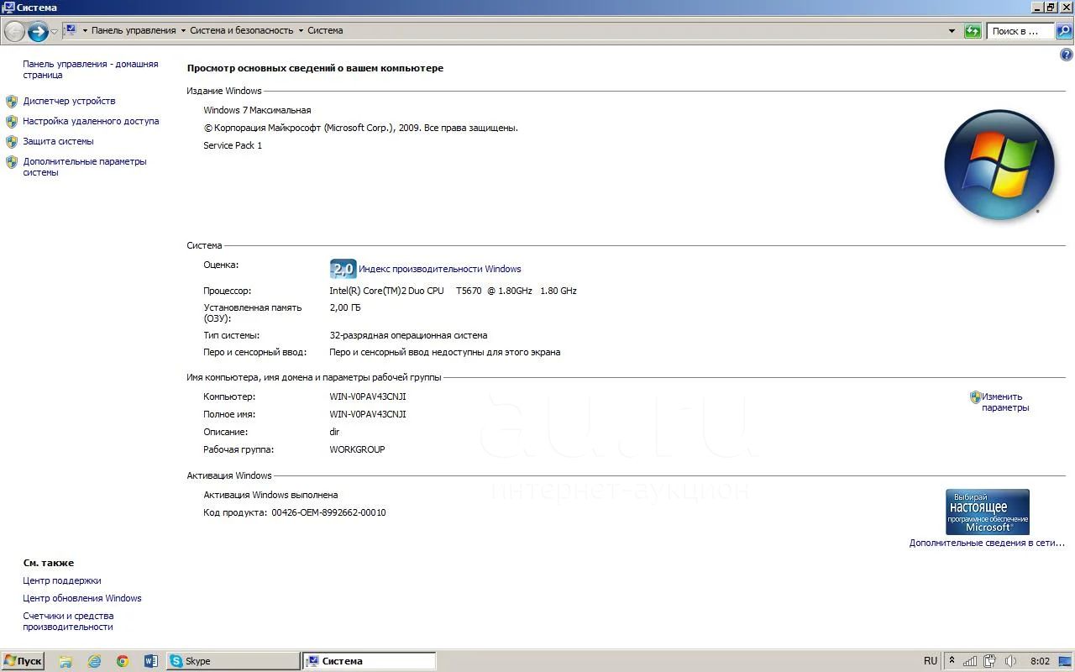Viewport: 1075px width, 672px height.
Task: Click the shield icon beside Настройка удаленного доступа
Action: tap(12, 122)
